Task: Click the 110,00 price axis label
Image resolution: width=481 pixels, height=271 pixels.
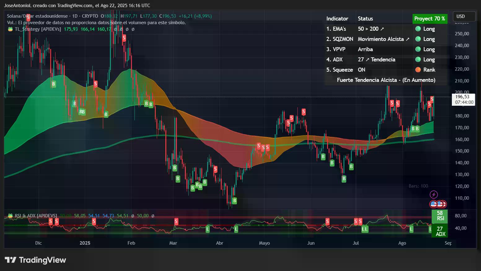Action: [x=462, y=198]
